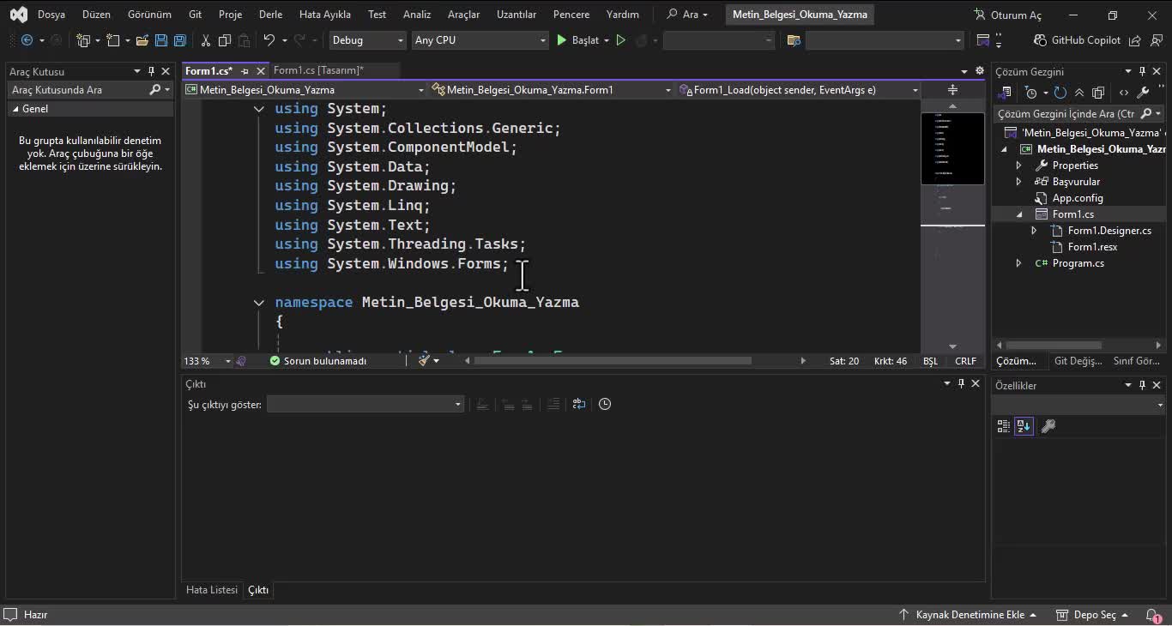This screenshot has width=1172, height=626.
Task: Click the Ara search box in title bar
Action: [x=688, y=15]
